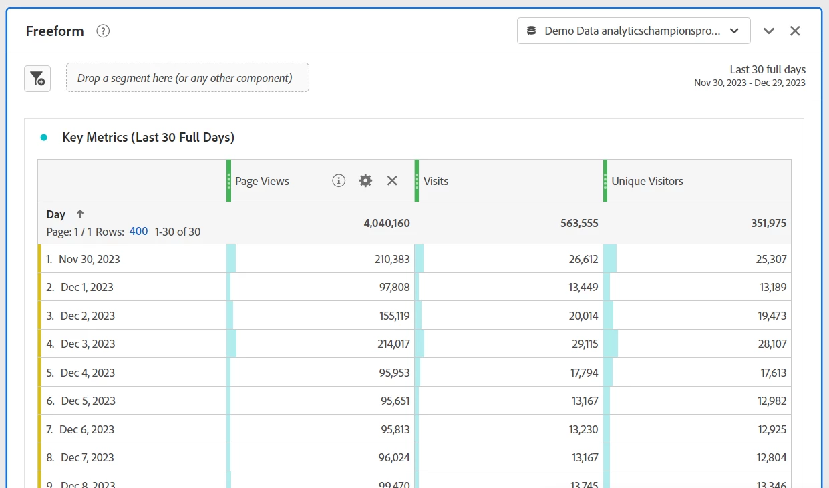Click the Visits value 29,115
829x488 pixels.
[584, 344]
